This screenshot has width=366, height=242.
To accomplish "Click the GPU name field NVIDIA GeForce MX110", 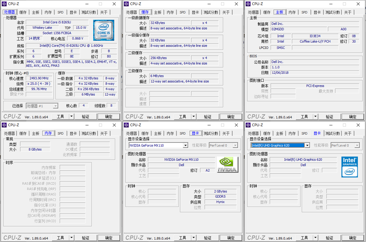I will (181, 160).
